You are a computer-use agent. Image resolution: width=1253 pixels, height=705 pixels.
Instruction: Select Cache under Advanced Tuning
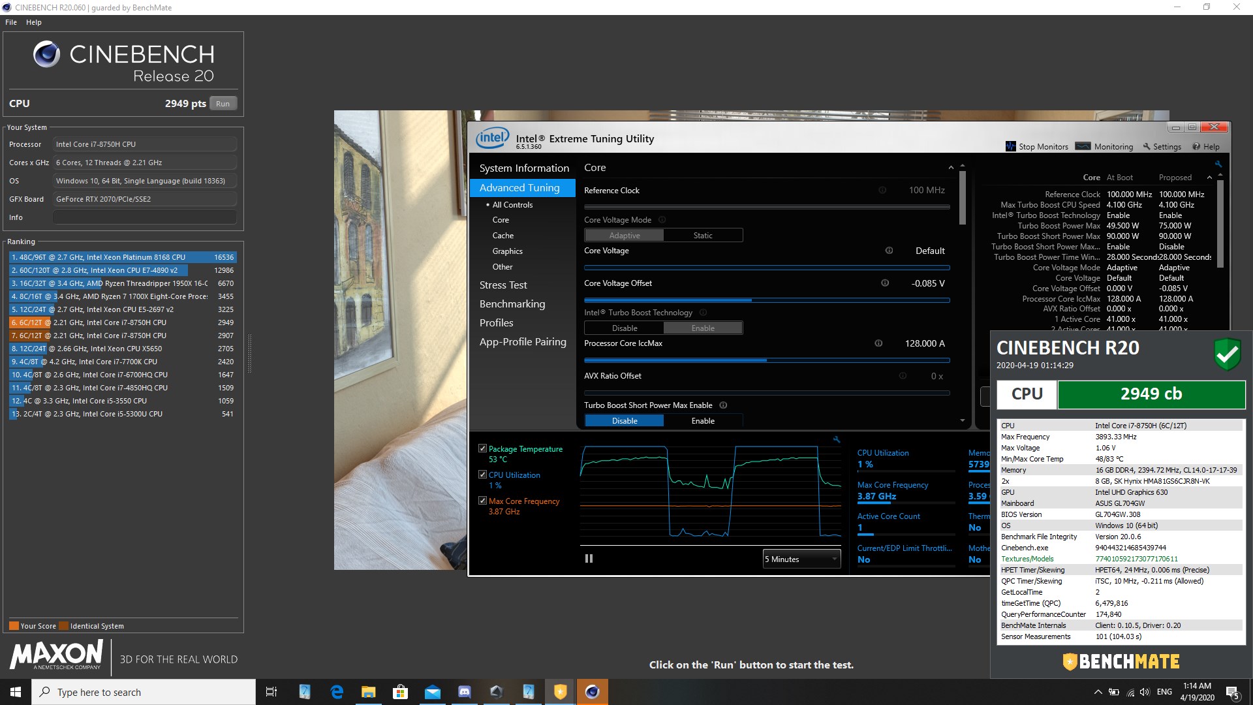coord(503,236)
